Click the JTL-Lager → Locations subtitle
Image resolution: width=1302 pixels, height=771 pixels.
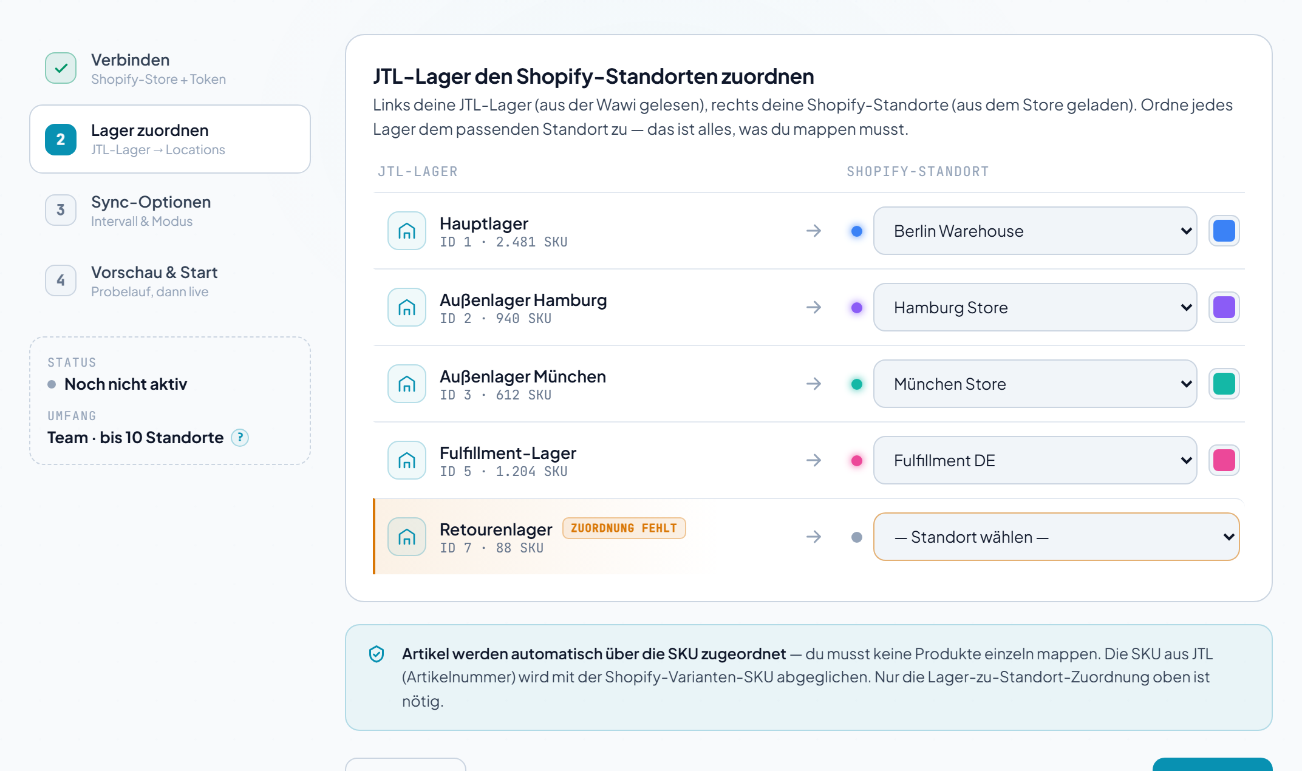click(x=158, y=150)
